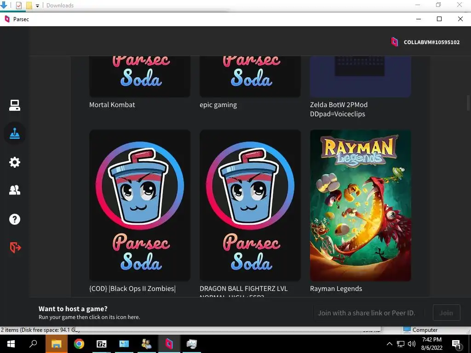471x353 pixels.
Task: Open taskbar search magnifier
Action: point(33,343)
